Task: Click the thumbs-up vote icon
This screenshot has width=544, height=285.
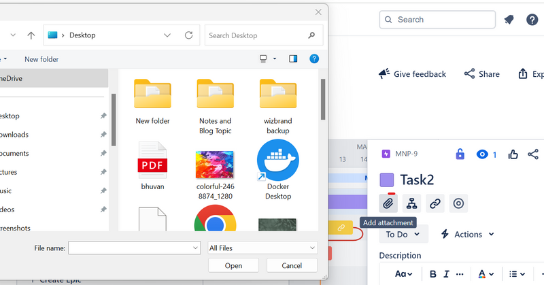Action: coord(511,154)
